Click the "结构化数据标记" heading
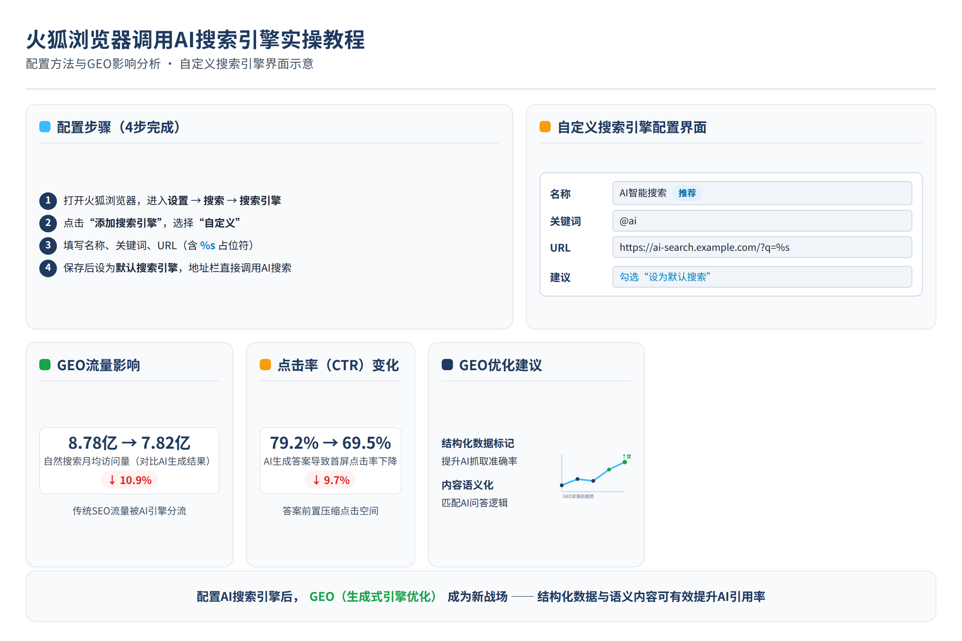This screenshot has width=962, height=641. point(478,443)
